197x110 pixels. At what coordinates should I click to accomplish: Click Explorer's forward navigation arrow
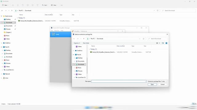[6, 11]
